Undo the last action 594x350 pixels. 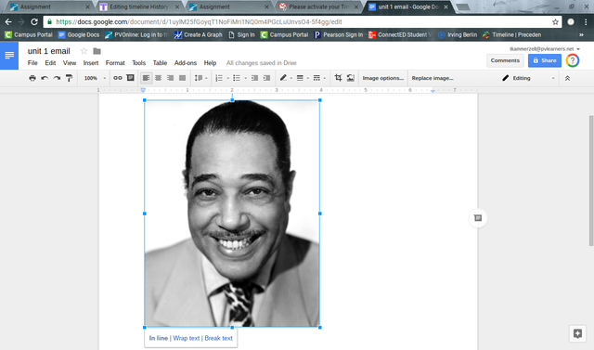45,78
